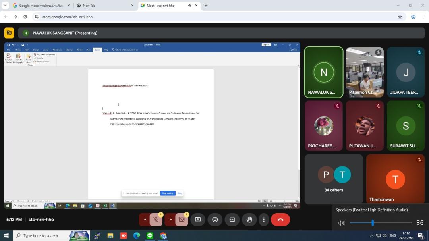
Task: Click the raise hand icon
Action: coord(249,220)
